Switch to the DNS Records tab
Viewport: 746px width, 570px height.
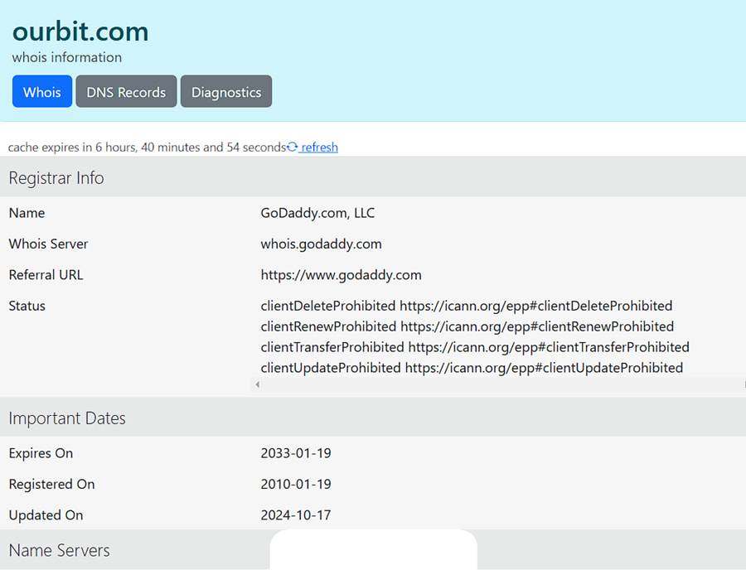point(126,91)
